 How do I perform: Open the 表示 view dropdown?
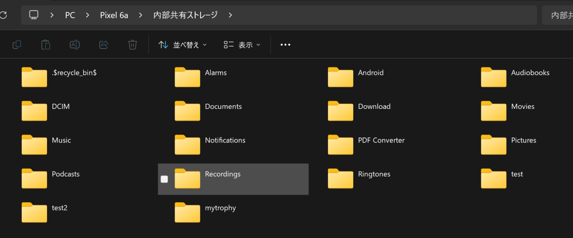(242, 45)
